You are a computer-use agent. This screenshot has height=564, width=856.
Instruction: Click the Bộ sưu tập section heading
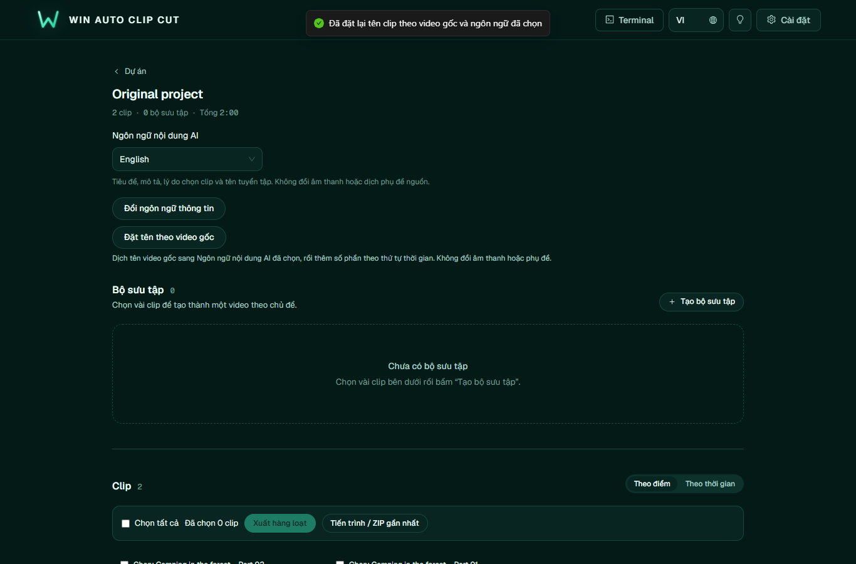pos(138,290)
